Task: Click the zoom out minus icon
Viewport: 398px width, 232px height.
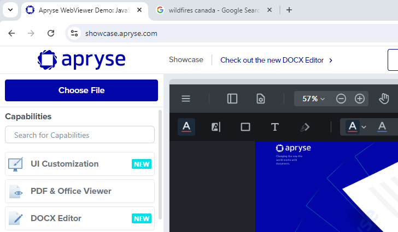Action: 341,99
